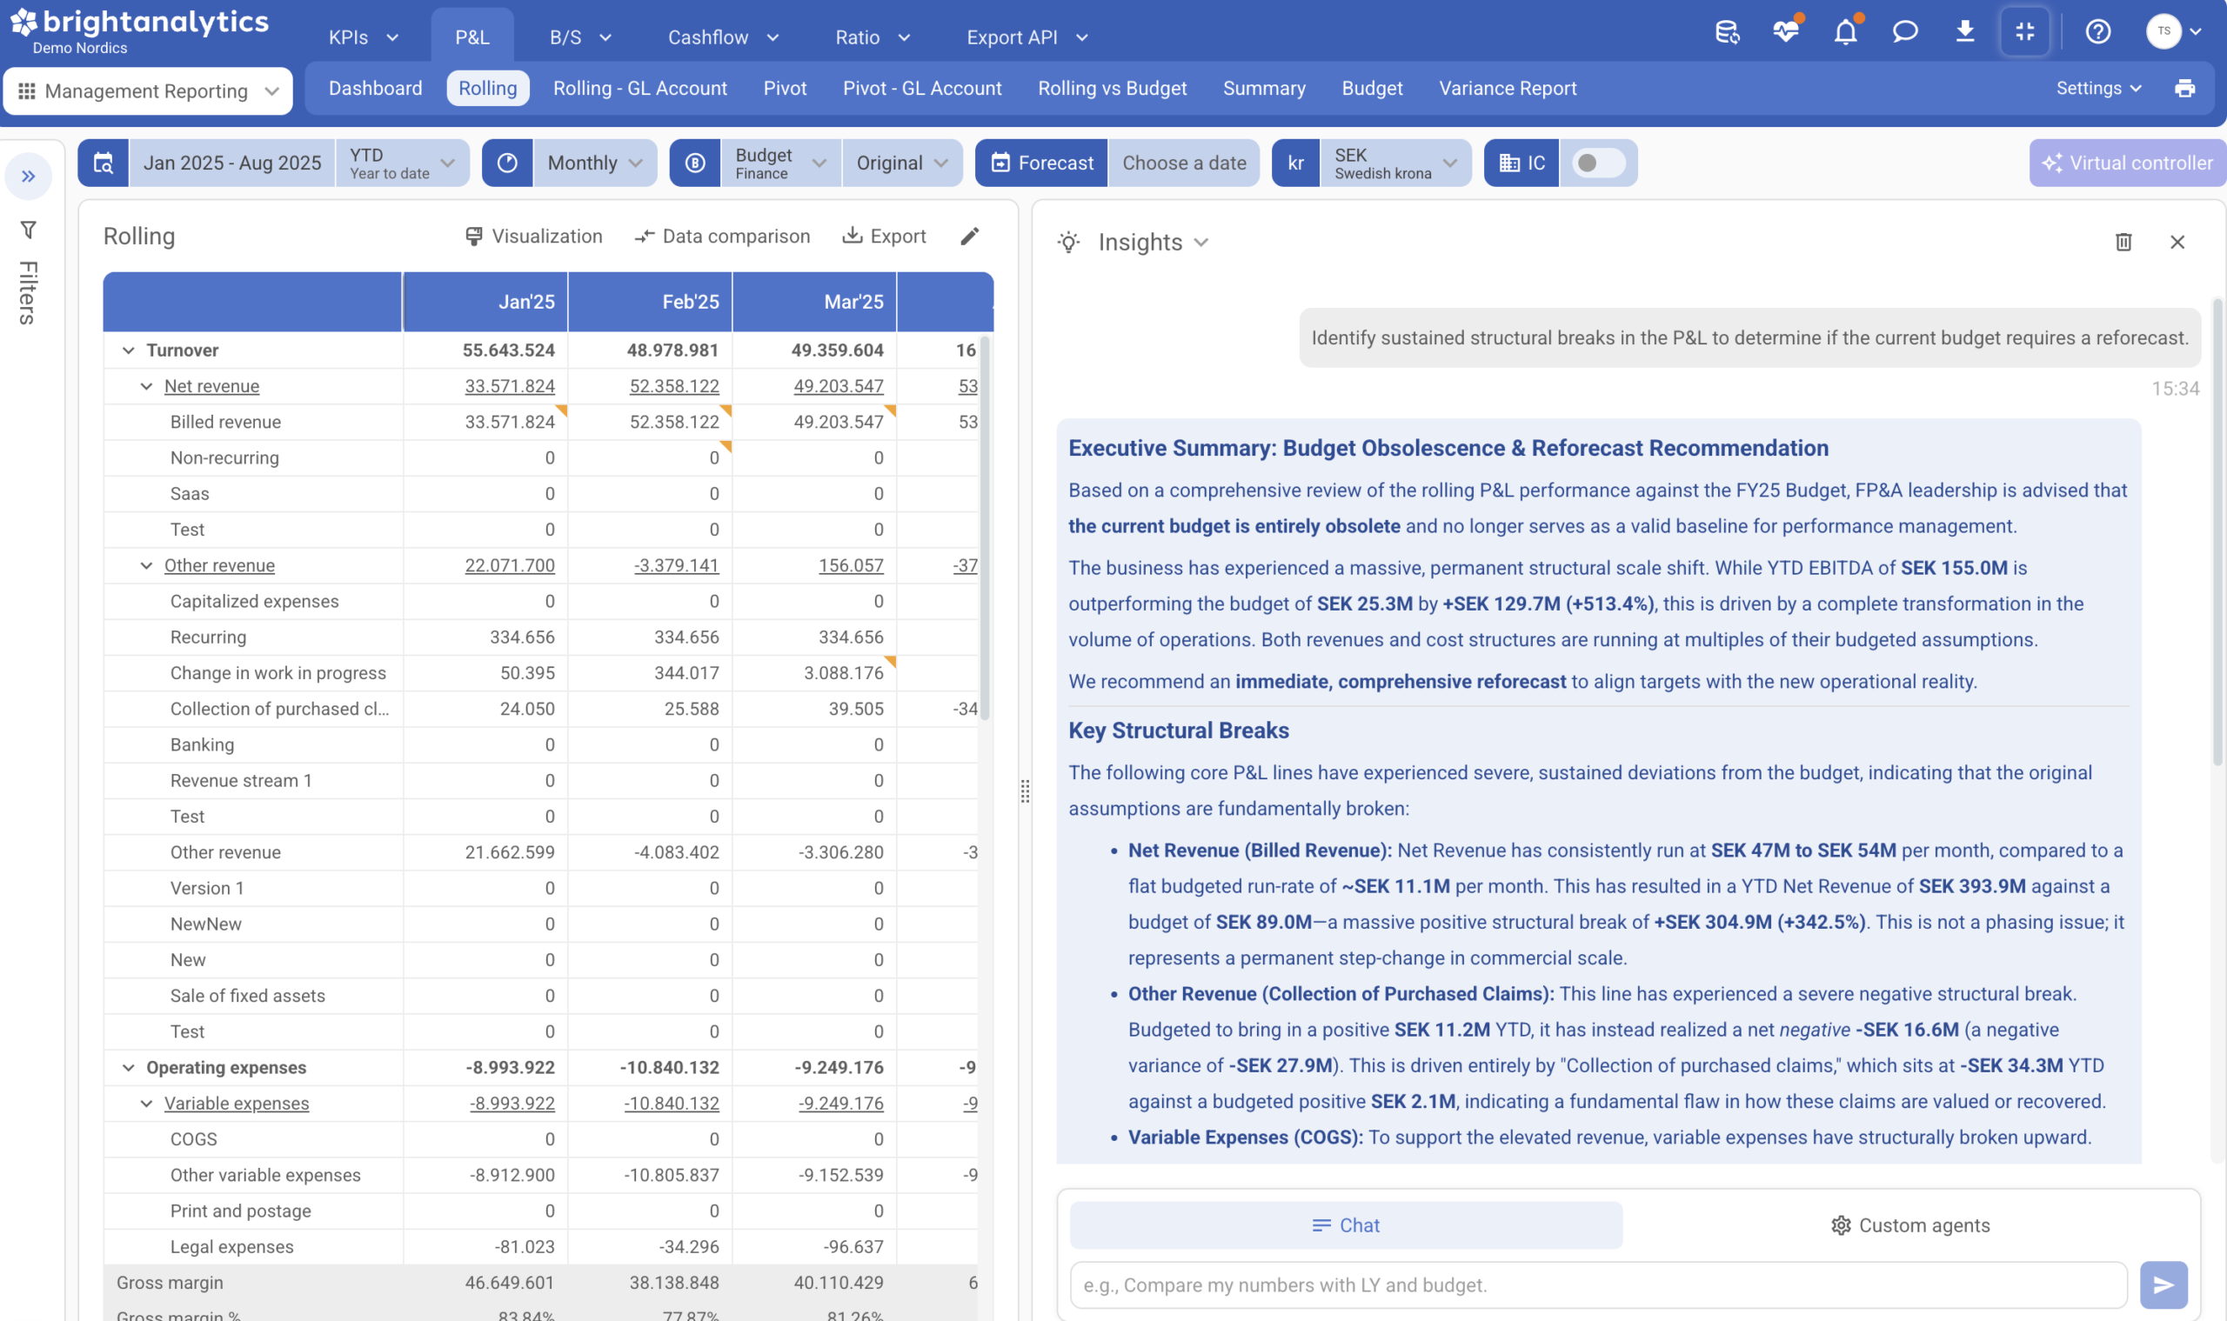2227x1321 pixels.
Task: Open the YTD Year to date dropdown
Action: tap(403, 163)
